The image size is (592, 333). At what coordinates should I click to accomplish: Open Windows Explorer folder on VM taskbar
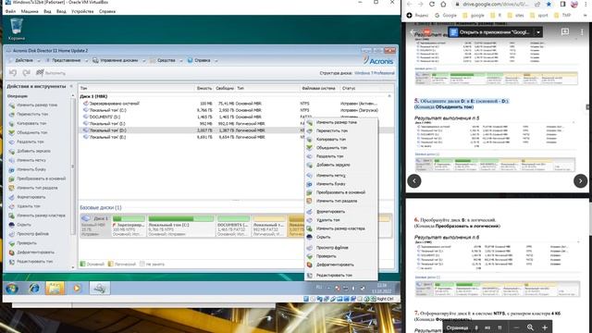coord(55,289)
